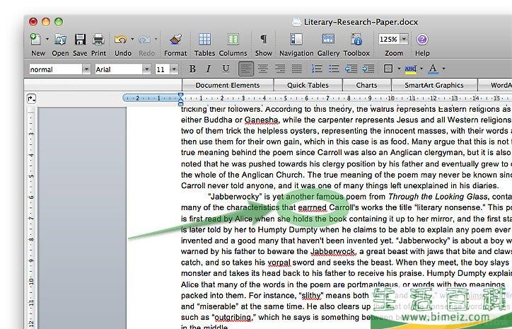Toggle Show paragraph marks
Screen dimensions: 512x329
[x=263, y=39]
